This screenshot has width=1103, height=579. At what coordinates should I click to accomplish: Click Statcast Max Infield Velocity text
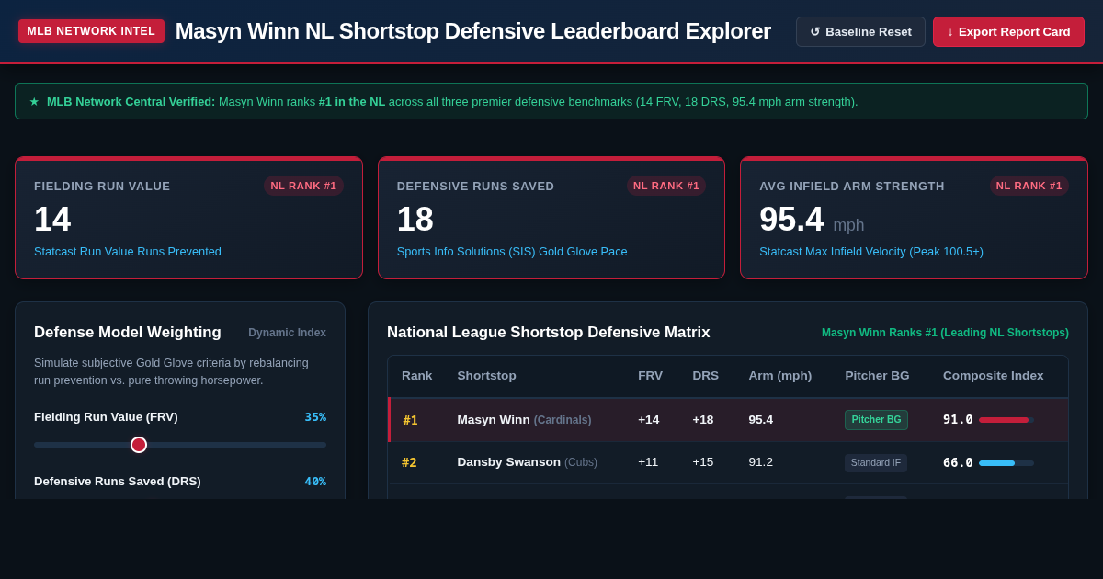pos(871,252)
